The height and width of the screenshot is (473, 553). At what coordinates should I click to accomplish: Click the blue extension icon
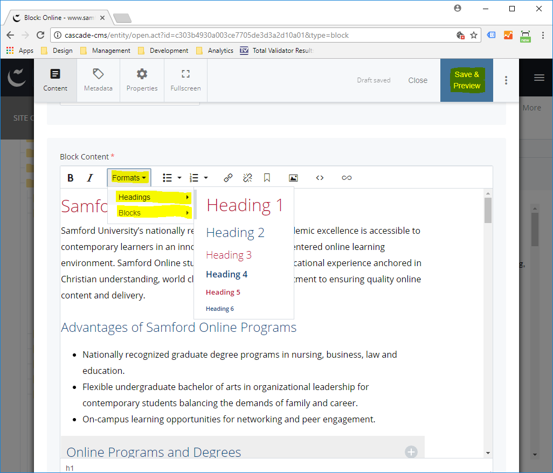[491, 35]
